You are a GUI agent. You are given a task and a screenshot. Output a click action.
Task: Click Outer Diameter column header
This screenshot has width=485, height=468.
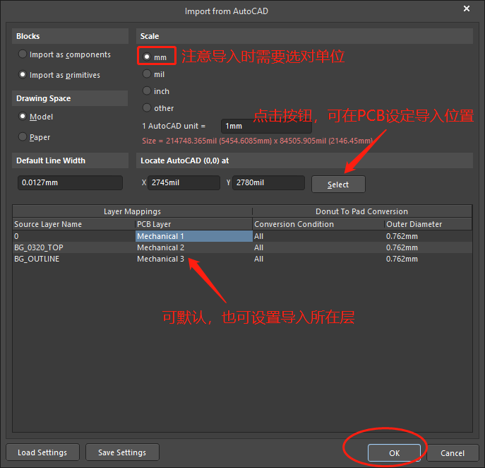click(x=429, y=224)
